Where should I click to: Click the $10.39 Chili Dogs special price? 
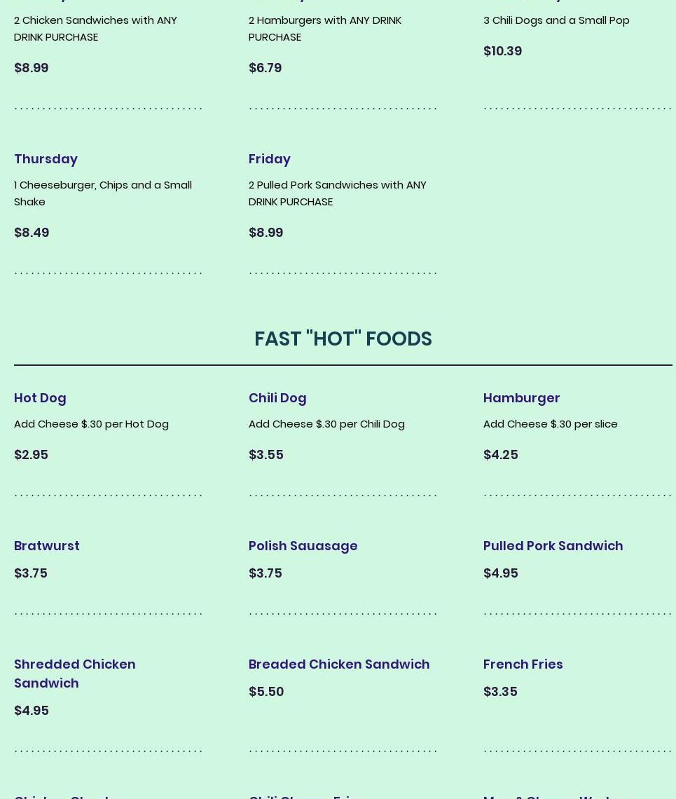(503, 51)
